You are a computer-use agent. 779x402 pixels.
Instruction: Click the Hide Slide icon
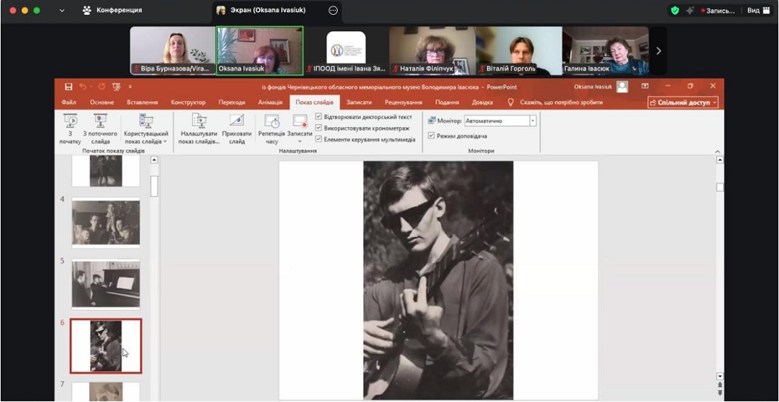point(237,122)
